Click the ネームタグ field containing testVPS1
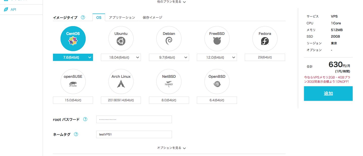This screenshot has height=156, width=363. pyautogui.click(x=134, y=134)
